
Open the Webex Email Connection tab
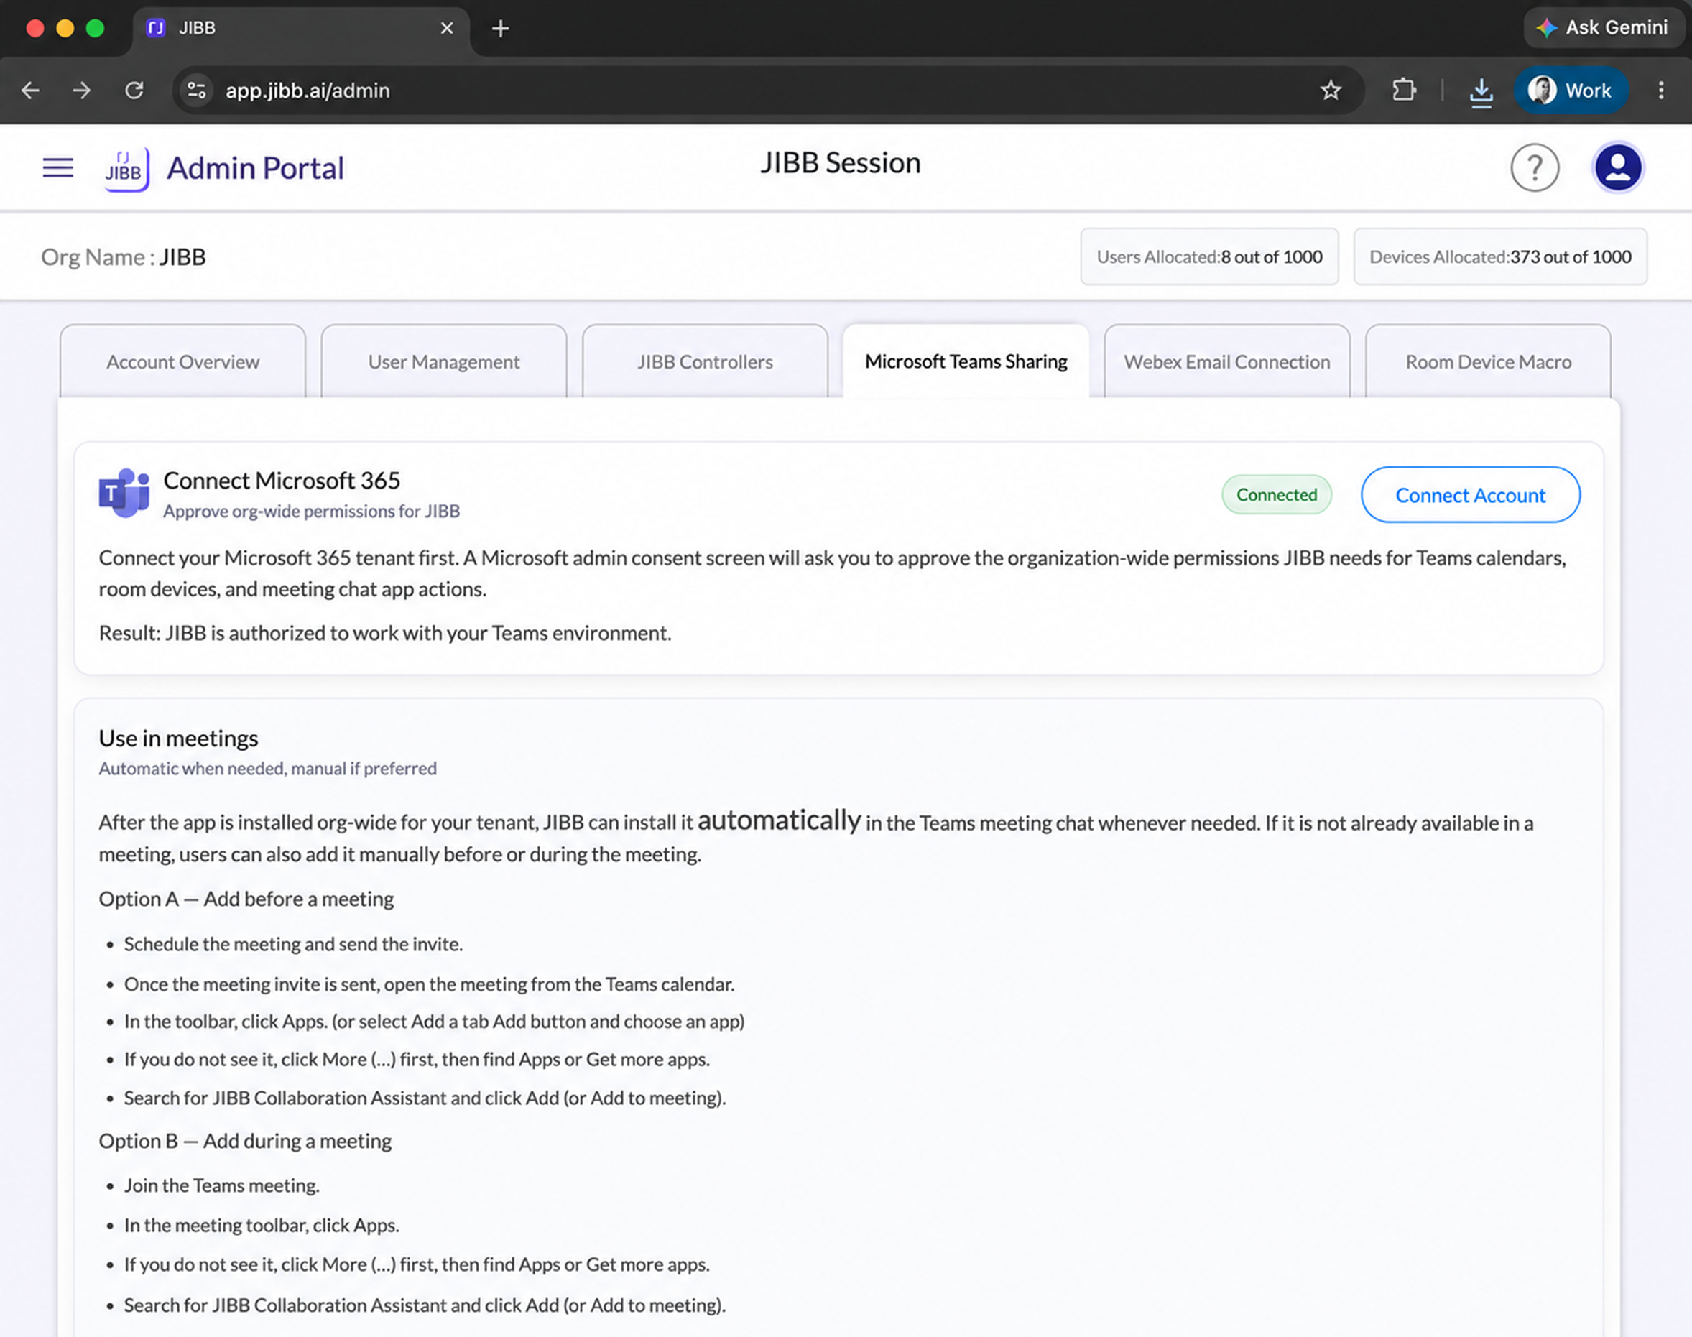point(1227,361)
